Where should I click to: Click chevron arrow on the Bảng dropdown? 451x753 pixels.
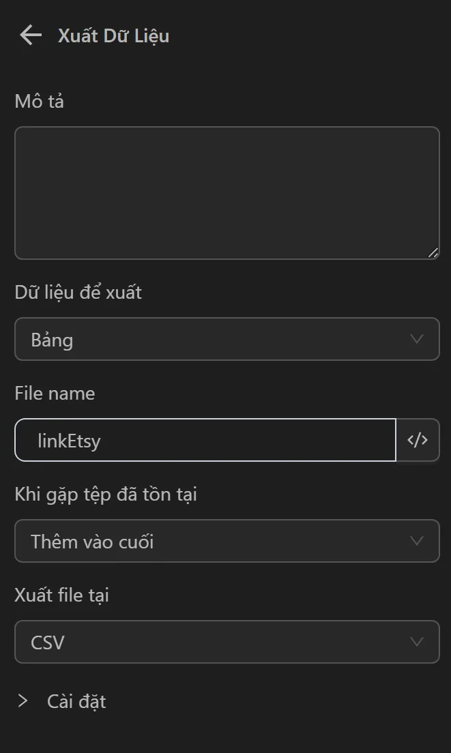click(x=417, y=339)
